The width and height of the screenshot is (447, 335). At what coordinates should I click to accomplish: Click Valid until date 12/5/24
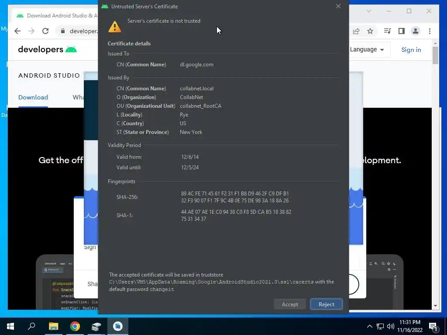190,167
